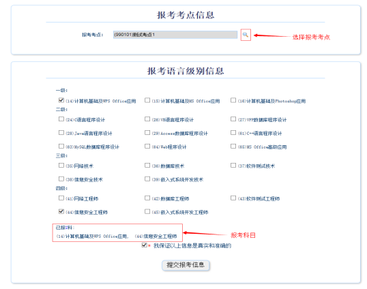Check (61) C++语言程序设计
Screen dimensions: 367x289
tap(233, 133)
